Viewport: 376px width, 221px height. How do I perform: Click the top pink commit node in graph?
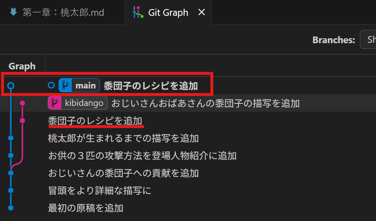coord(22,103)
